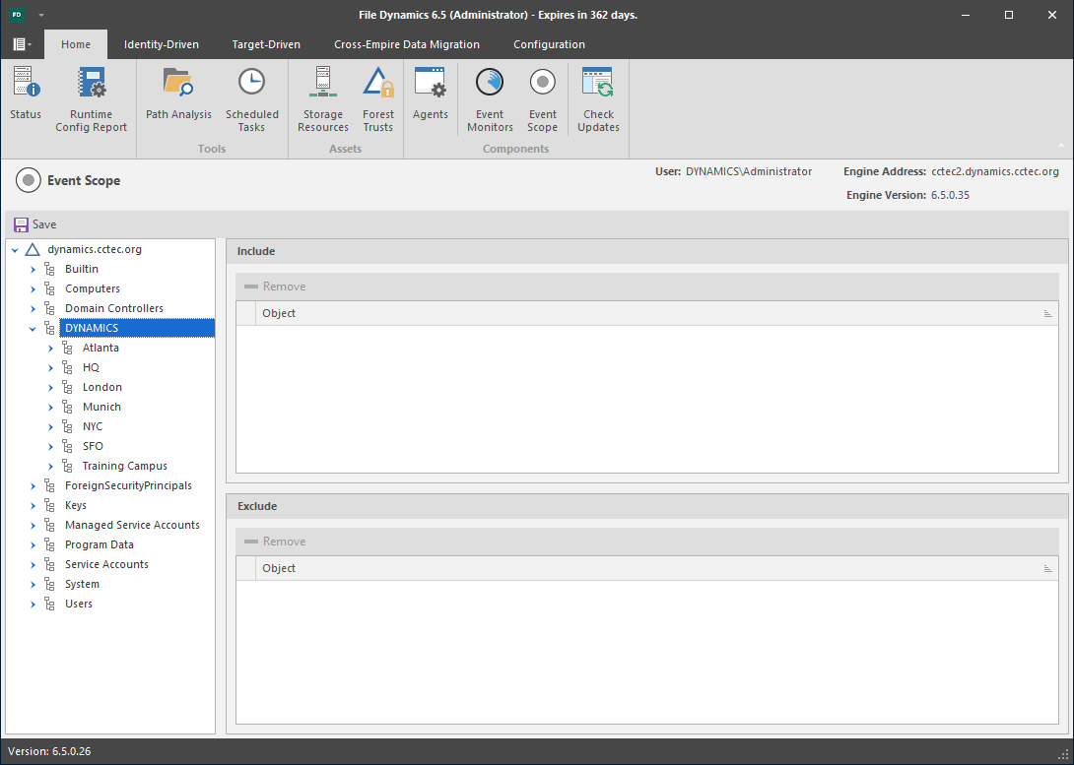Viewport: 1074px width, 765px height.
Task: Collapse the dynamics.cctec.org root node
Action: point(15,250)
